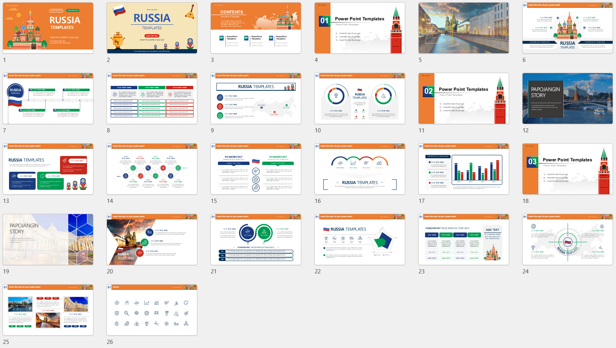Click the slide number label "10"
The image size is (616, 348).
tap(318, 130)
